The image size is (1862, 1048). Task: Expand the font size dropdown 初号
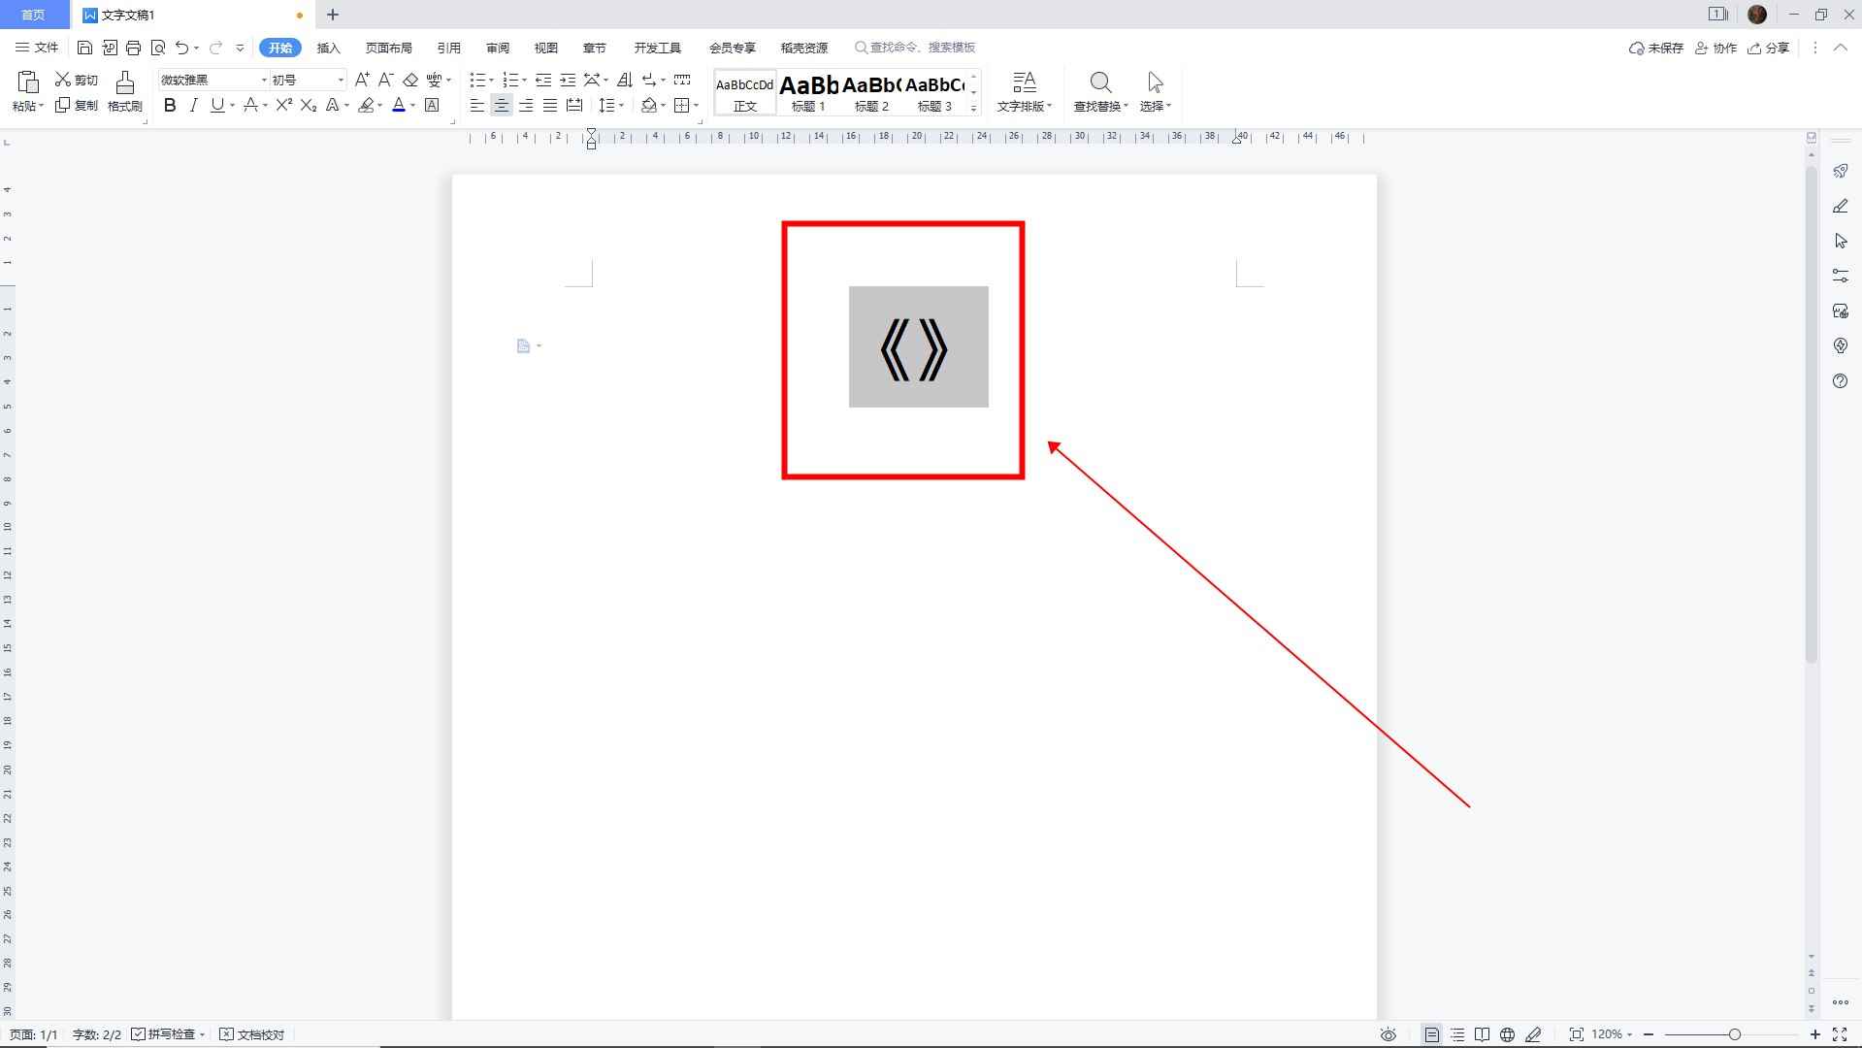pos(340,80)
